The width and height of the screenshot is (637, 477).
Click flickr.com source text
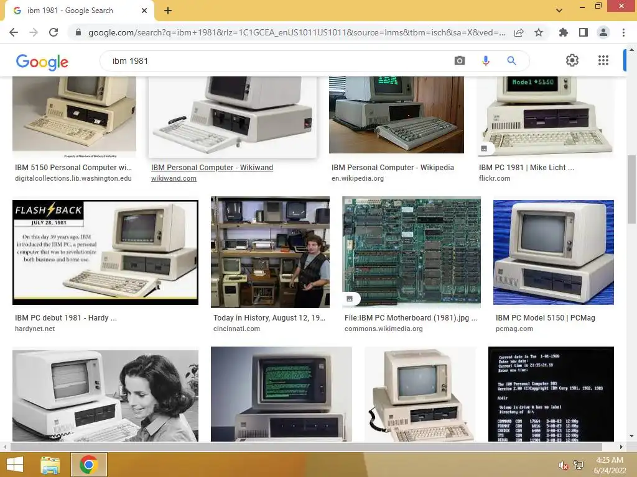pyautogui.click(x=495, y=178)
